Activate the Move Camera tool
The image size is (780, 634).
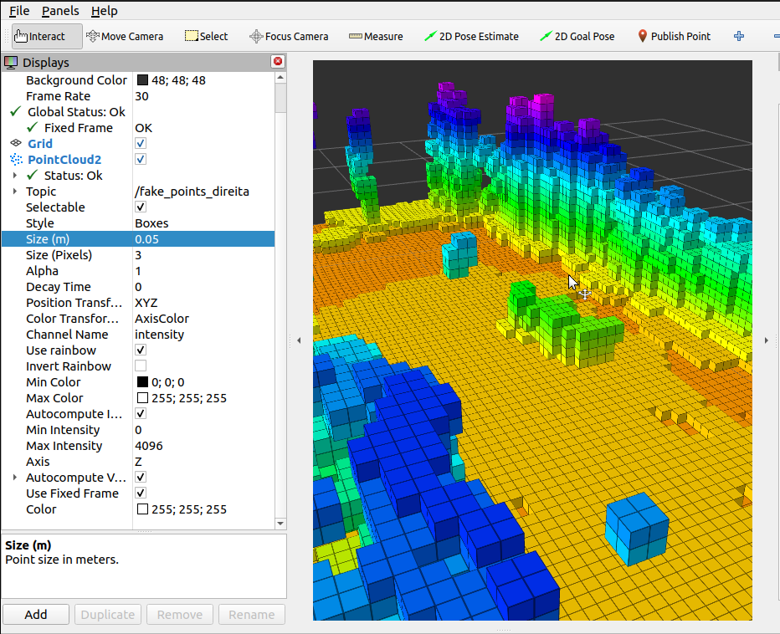125,36
